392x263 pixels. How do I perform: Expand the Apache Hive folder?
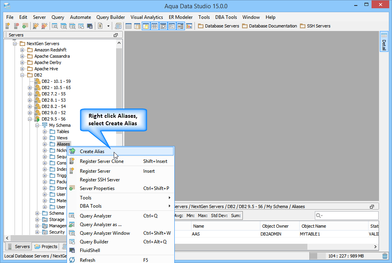(x=22, y=69)
